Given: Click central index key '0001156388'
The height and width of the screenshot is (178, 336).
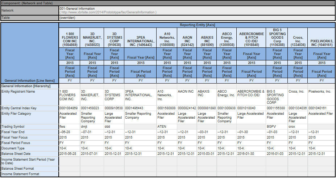Looking at the screenshot, I should [x=276, y=108].
